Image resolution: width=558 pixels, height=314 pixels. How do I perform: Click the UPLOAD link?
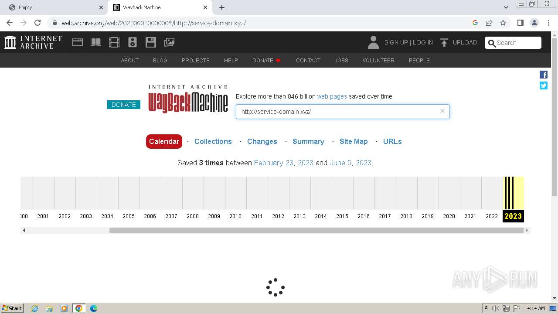(x=465, y=42)
